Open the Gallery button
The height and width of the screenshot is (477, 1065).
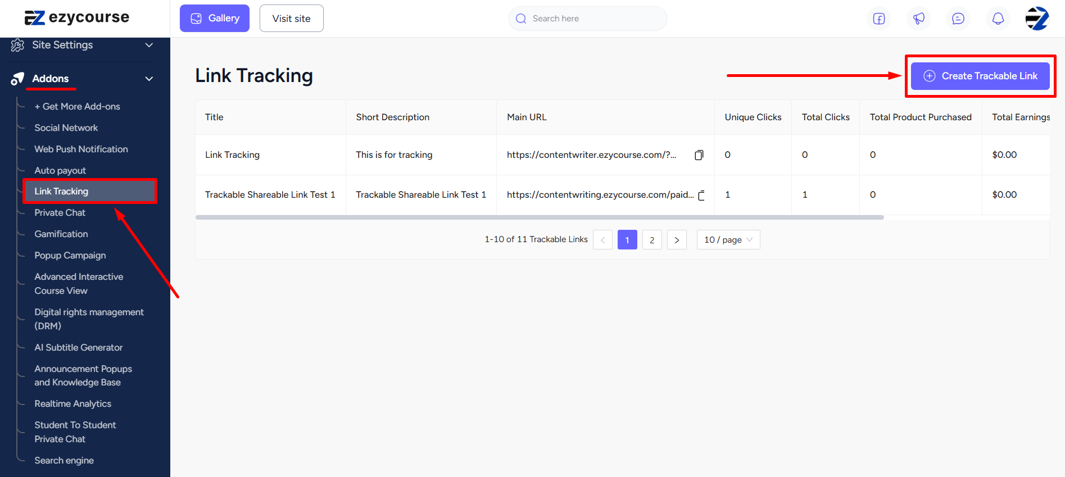click(215, 19)
